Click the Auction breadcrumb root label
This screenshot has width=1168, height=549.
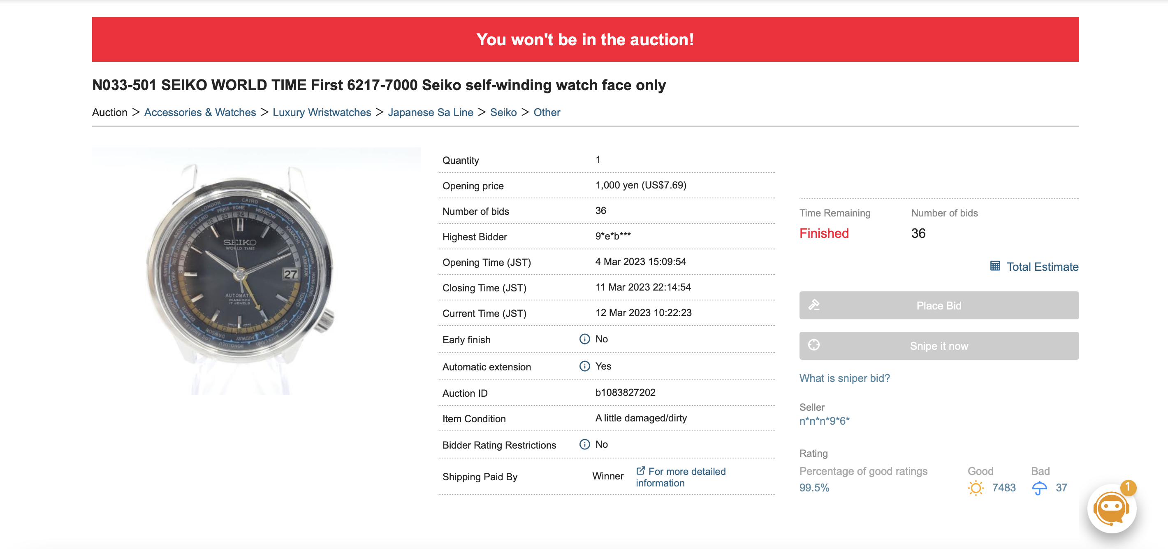[110, 112]
